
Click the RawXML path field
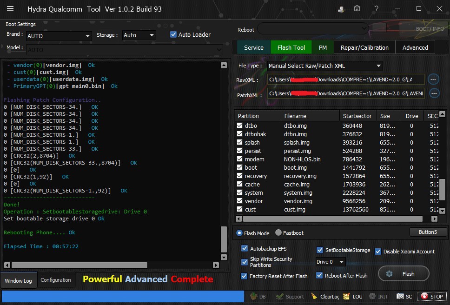click(346, 80)
